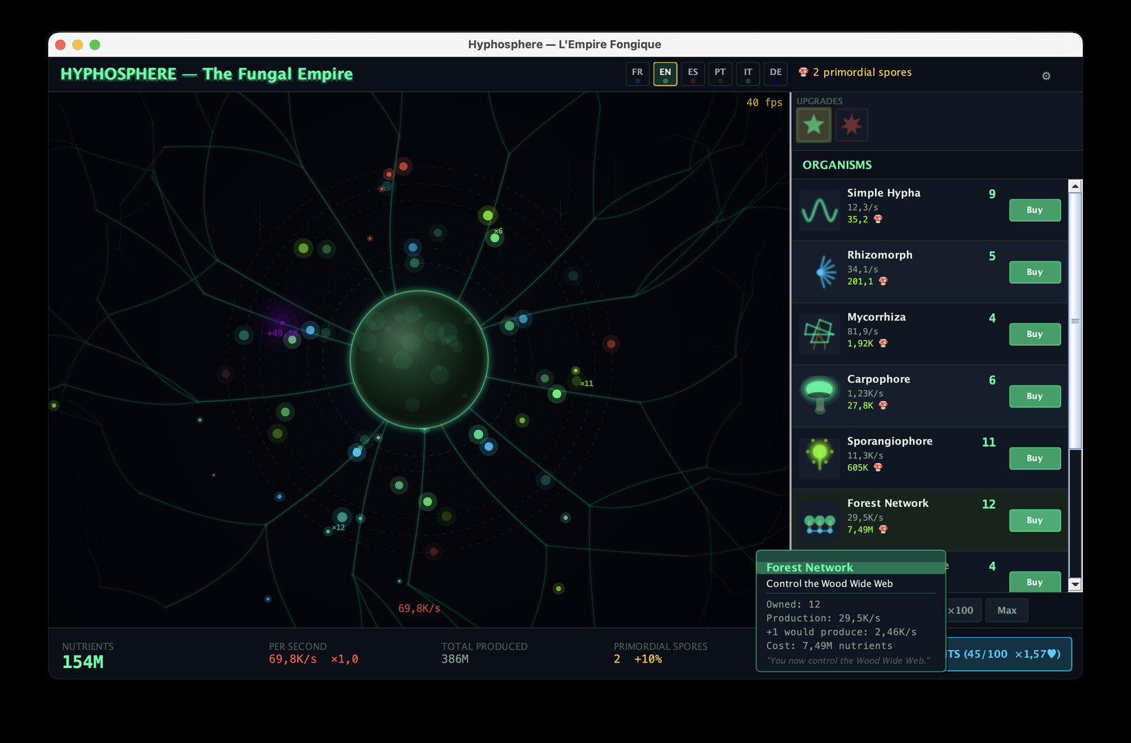The image size is (1131, 743).
Task: Select the ×100 buy multiplier
Action: click(x=961, y=610)
